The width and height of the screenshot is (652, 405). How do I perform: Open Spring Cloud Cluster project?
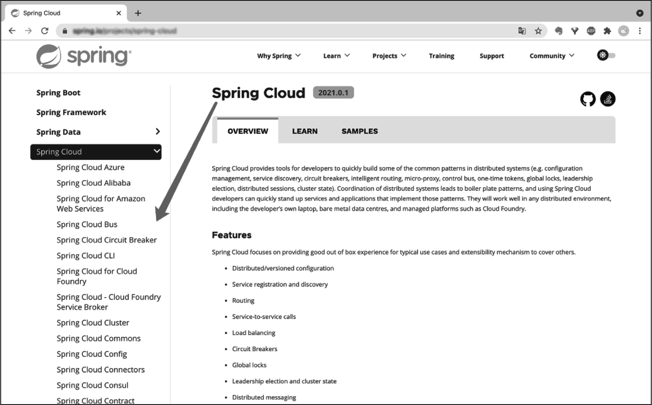click(93, 323)
